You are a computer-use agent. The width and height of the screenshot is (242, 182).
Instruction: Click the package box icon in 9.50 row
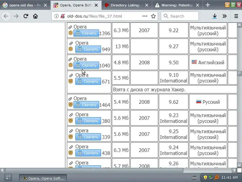[70, 65]
